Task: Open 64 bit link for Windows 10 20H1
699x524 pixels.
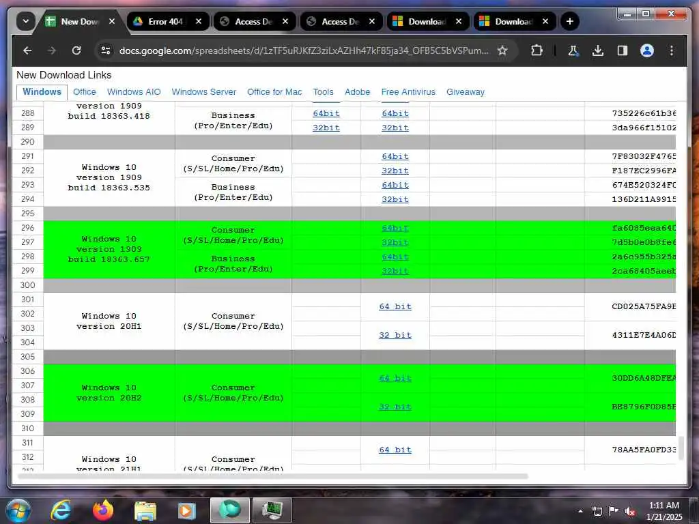Action: pyautogui.click(x=395, y=306)
